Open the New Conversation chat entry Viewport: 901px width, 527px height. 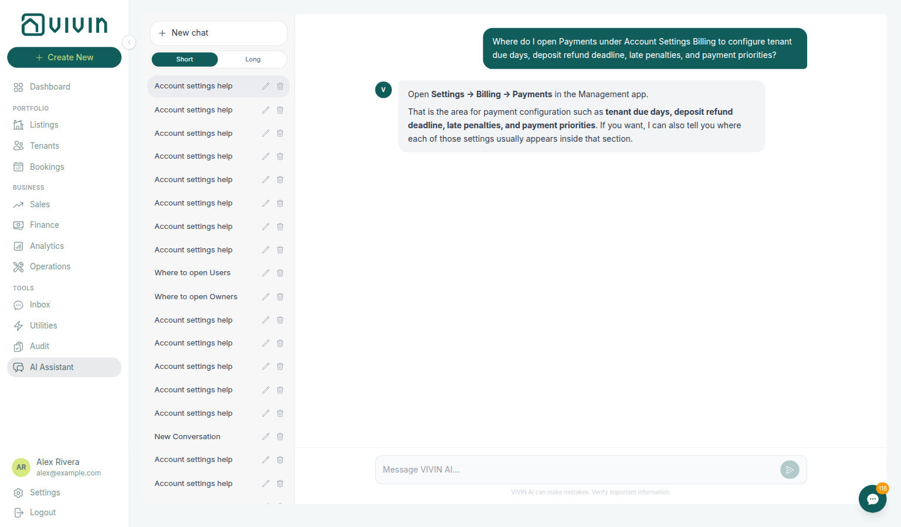[x=218, y=437]
